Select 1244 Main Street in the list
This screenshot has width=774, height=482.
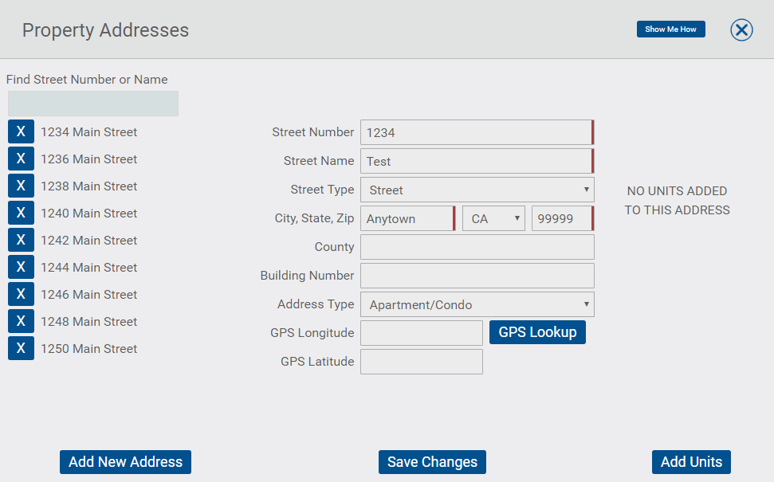(88, 268)
